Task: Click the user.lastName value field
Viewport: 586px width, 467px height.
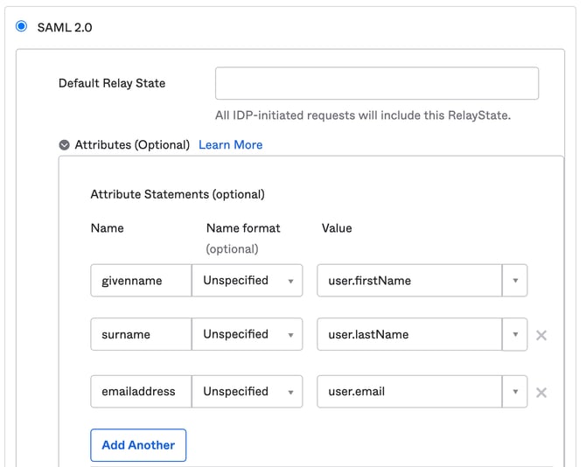Action: (408, 334)
